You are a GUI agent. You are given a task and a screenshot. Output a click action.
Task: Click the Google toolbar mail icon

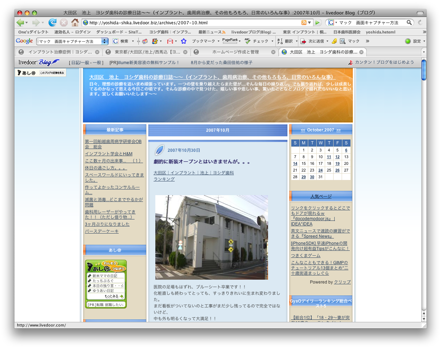(x=170, y=41)
